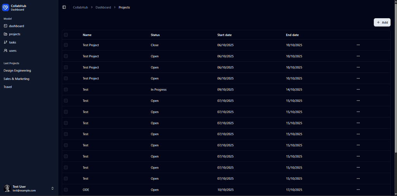
Task: Toggle the select-all header checkbox
Action: pos(66,35)
